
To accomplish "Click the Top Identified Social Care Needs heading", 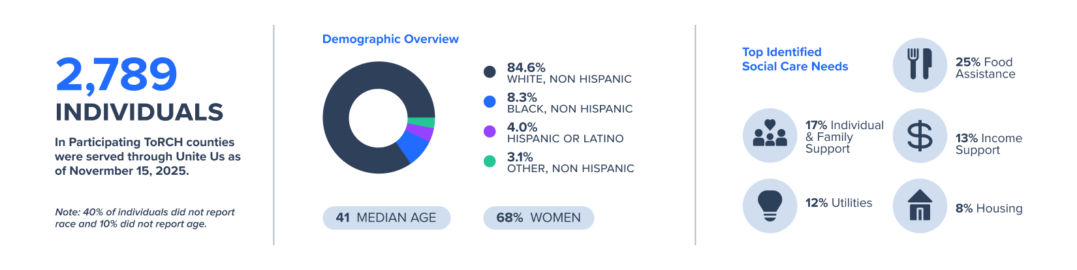I will 795,59.
